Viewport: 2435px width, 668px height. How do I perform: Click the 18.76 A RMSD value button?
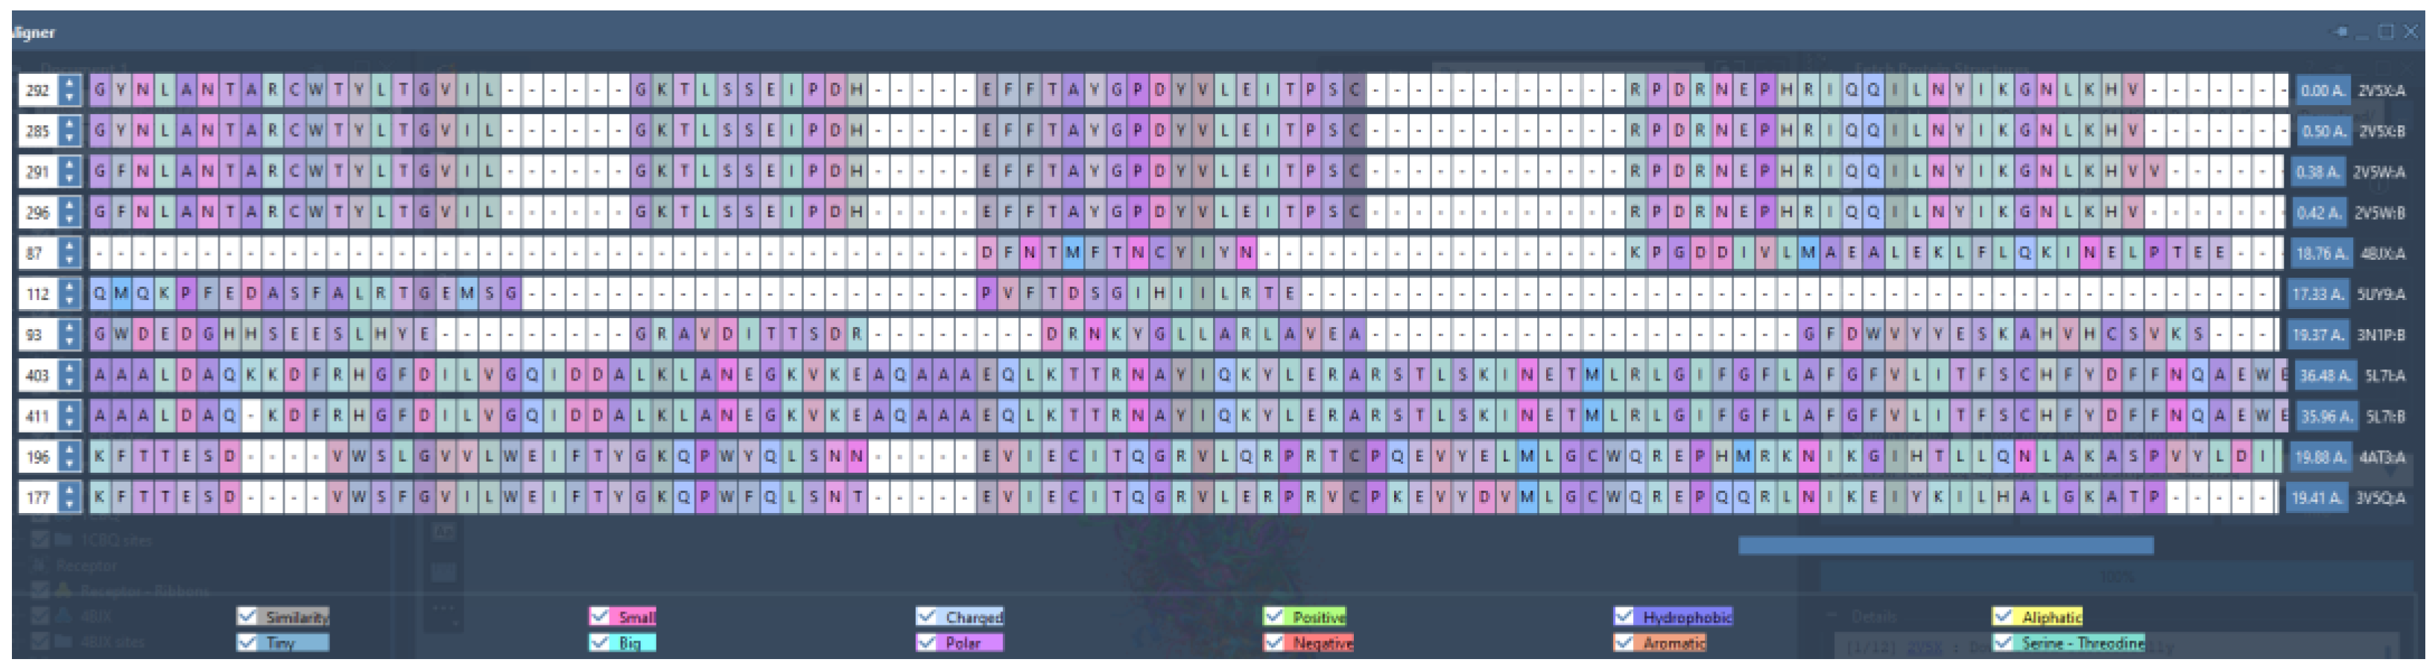pyautogui.click(x=2320, y=253)
